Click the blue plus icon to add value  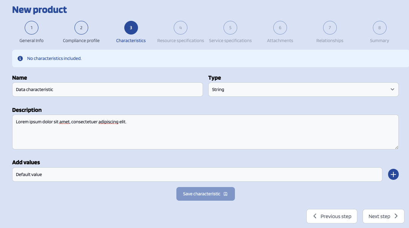point(393,175)
